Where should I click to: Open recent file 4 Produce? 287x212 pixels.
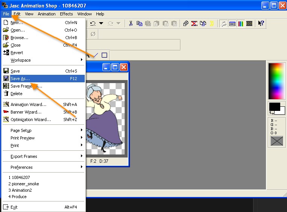pos(44,197)
